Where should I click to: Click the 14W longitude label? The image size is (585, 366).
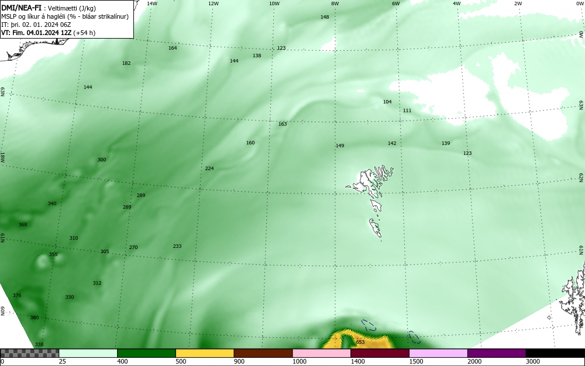152,4
